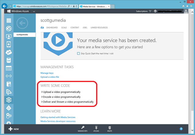
Task: Select scottgumedia in the left list
Action: tap(25, 35)
